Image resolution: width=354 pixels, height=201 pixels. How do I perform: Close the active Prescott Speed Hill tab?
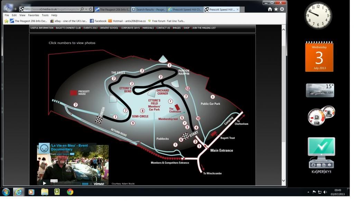pyautogui.click(x=237, y=9)
